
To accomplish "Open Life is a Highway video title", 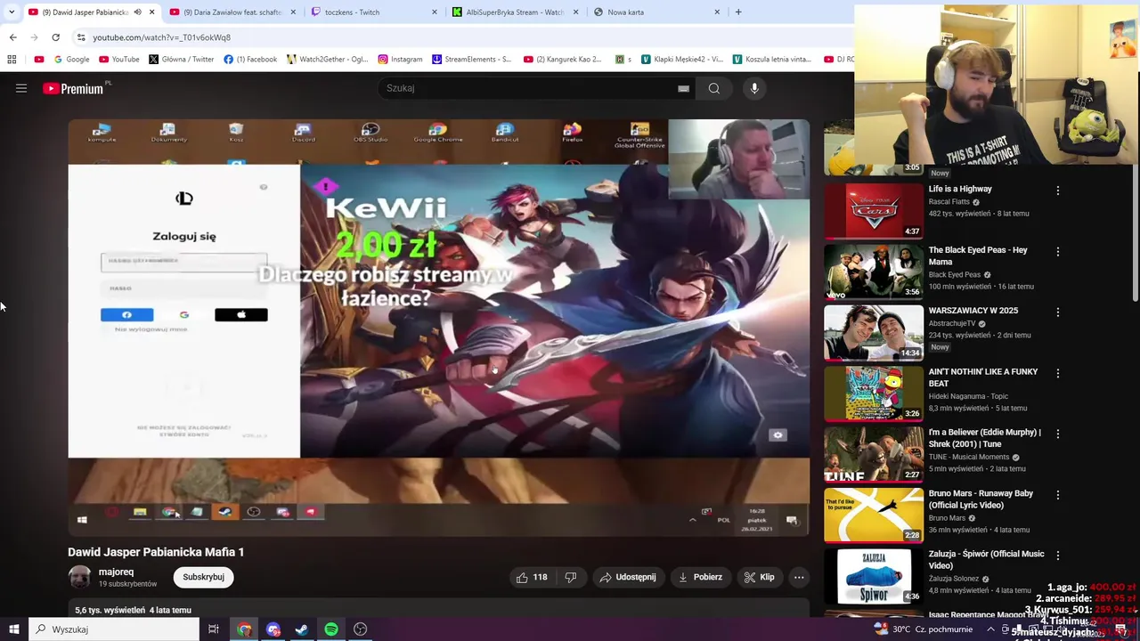I will click(x=960, y=189).
